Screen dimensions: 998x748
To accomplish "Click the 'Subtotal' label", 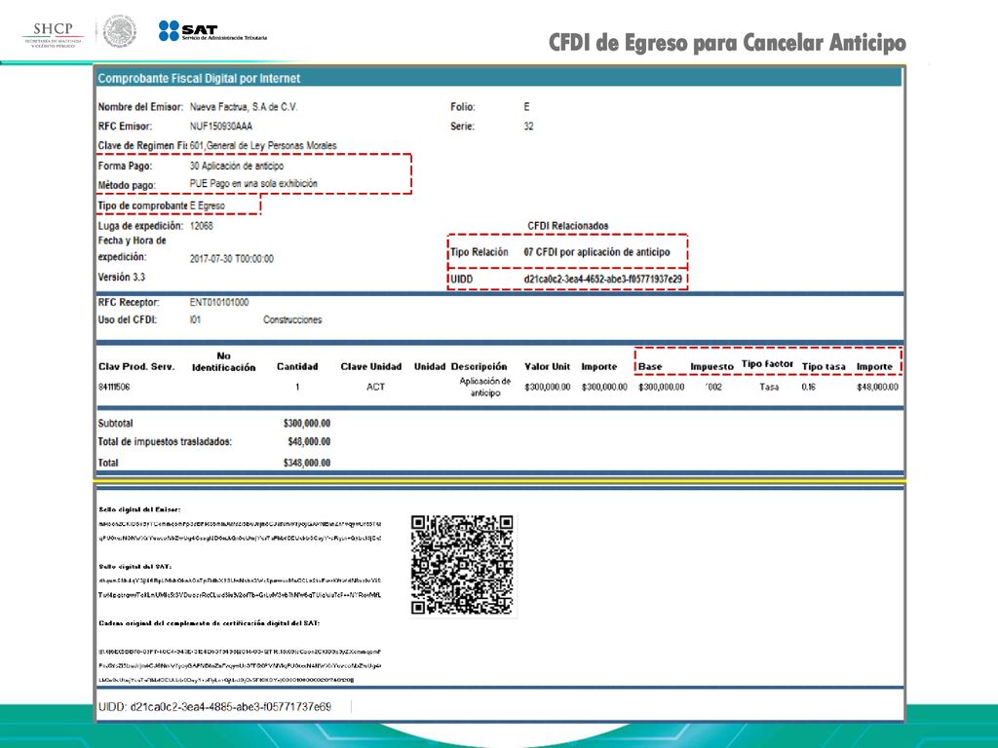I will pyautogui.click(x=115, y=424).
